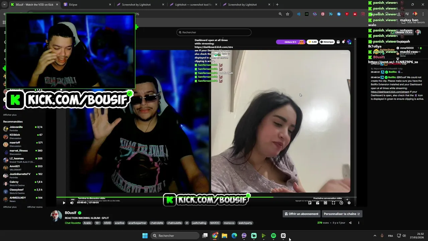Seek on the green video progress bar
The width and height of the screenshot is (428, 241).
tap(206, 197)
